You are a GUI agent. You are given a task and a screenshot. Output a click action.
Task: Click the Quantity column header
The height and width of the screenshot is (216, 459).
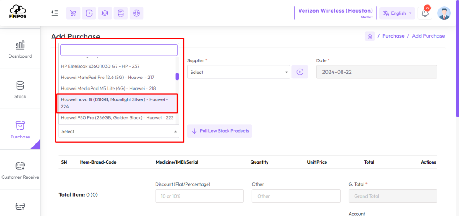(x=260, y=162)
